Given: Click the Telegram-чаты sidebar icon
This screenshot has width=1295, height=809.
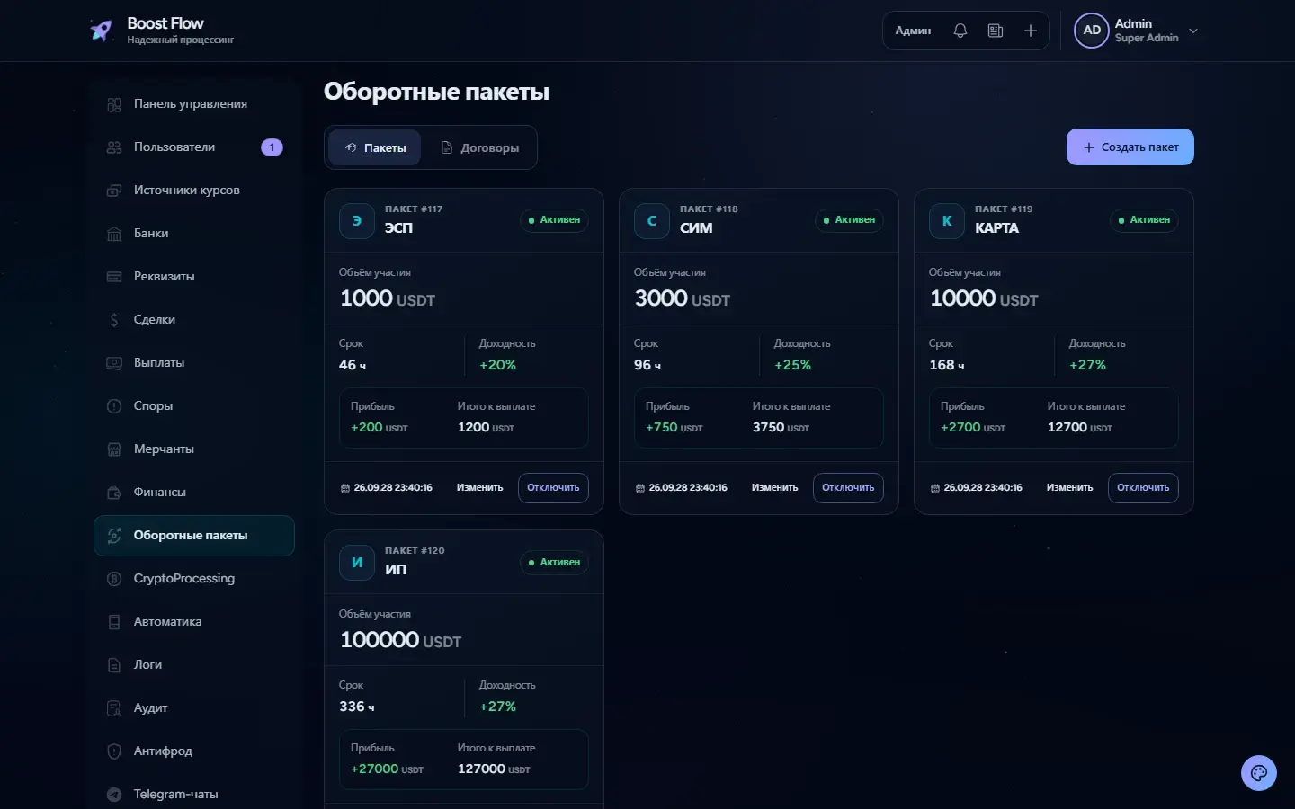Looking at the screenshot, I should click(114, 795).
